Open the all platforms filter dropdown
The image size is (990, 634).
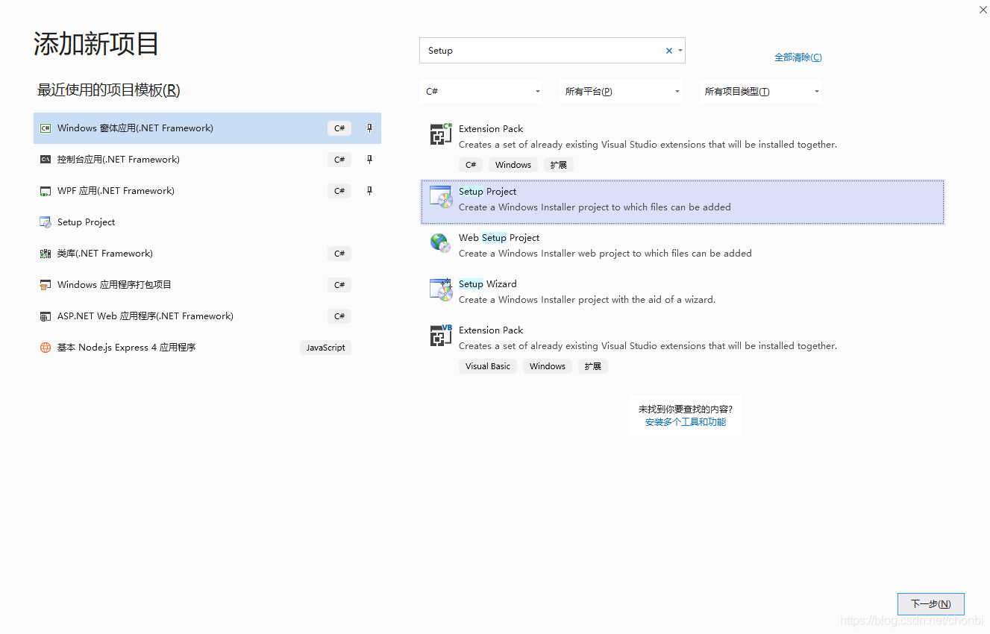point(621,92)
